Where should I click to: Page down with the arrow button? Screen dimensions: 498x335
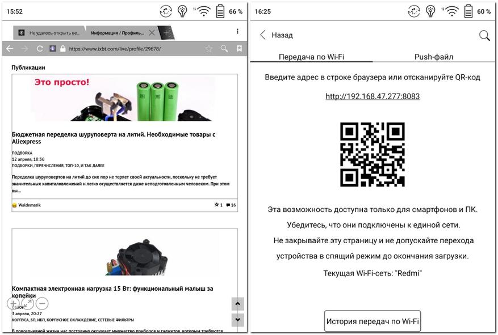click(237, 320)
